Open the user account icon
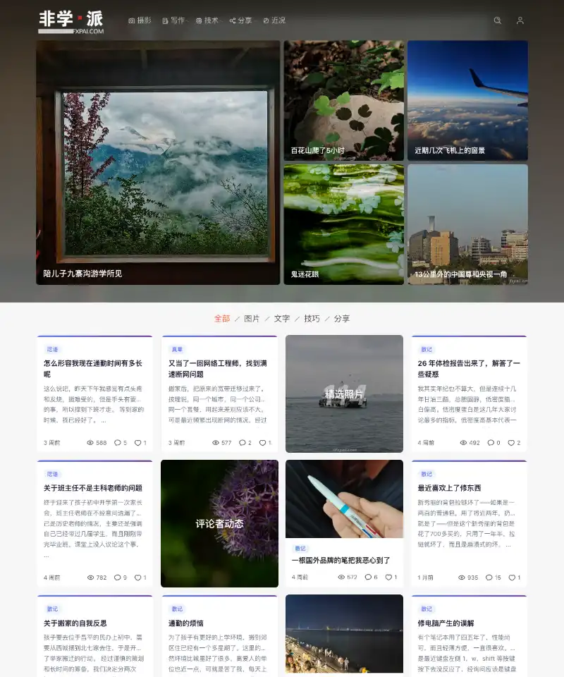This screenshot has width=564, height=677. point(520,20)
